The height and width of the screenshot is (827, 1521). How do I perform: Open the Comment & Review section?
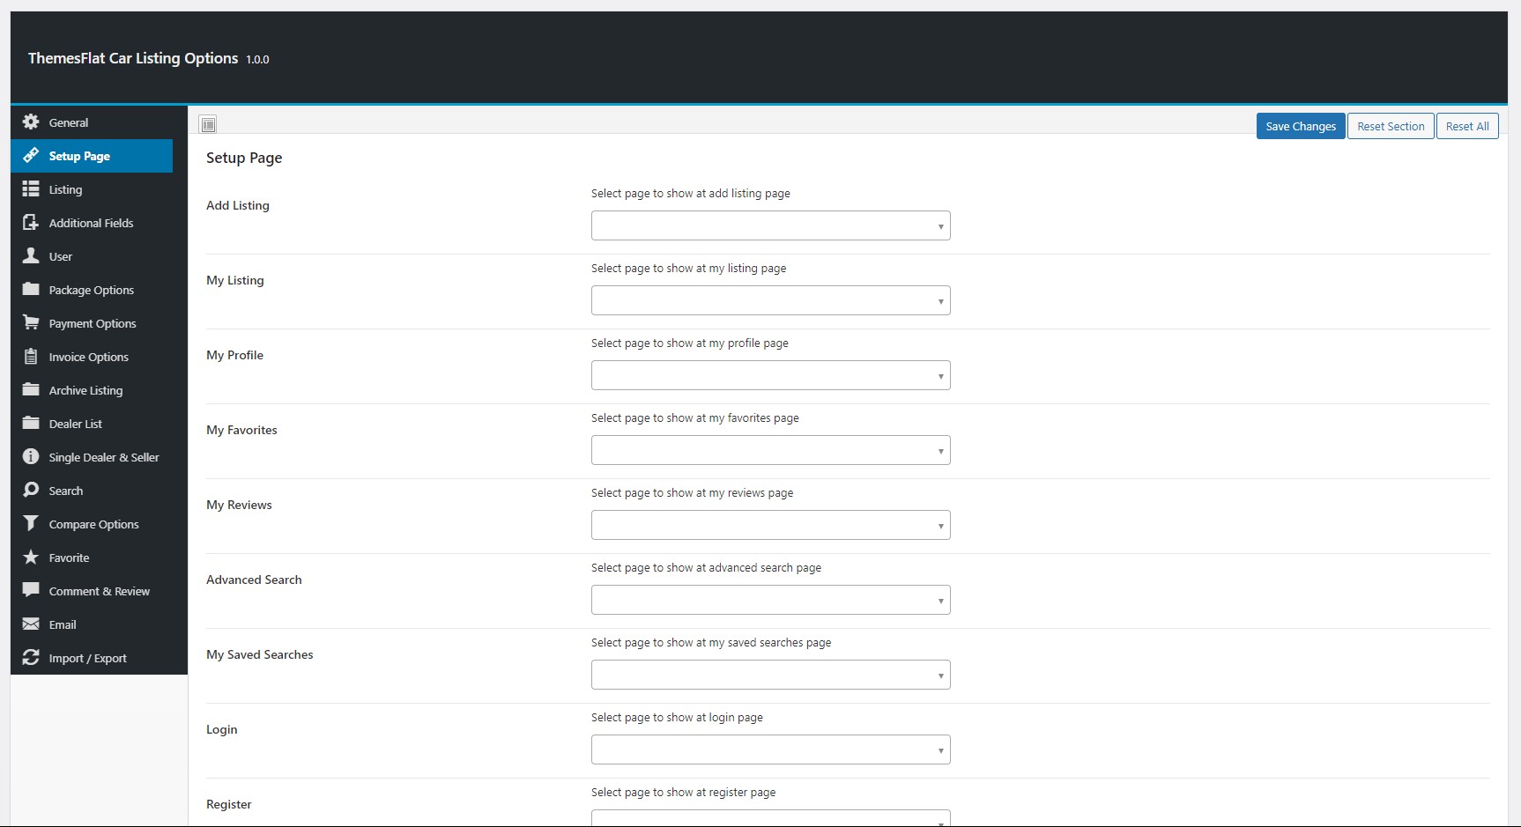coord(100,591)
